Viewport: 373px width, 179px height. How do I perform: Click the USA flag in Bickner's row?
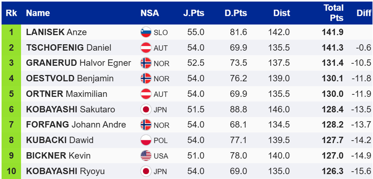146,155
